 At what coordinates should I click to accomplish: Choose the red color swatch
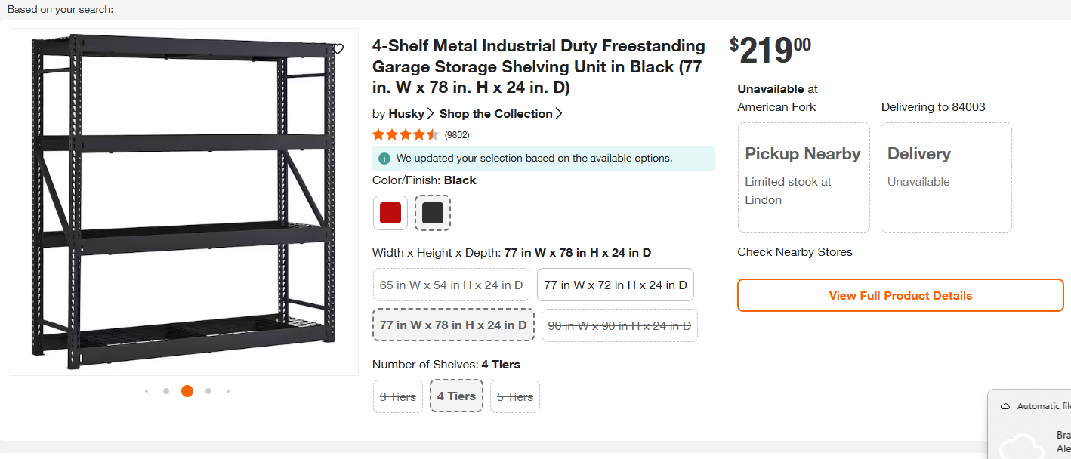390,213
